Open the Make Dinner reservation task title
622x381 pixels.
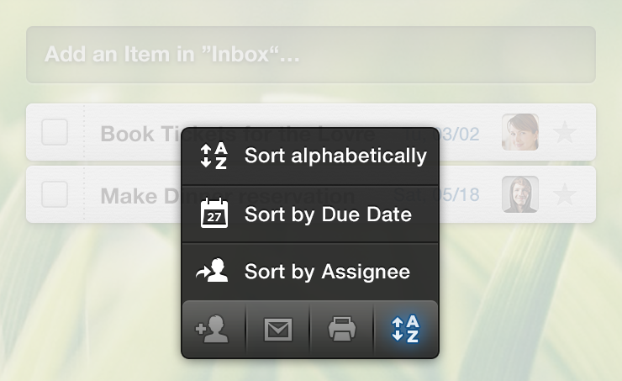[139, 196]
